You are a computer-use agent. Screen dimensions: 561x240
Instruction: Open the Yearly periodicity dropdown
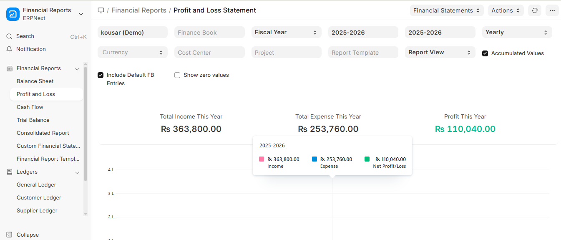tap(517, 33)
